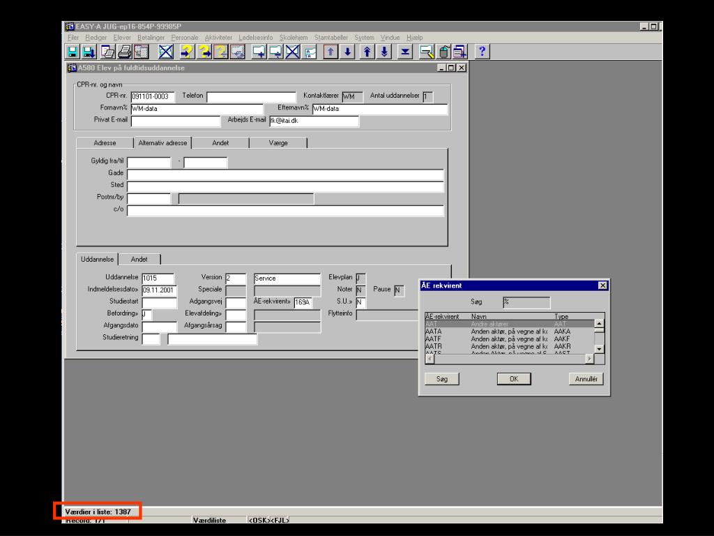This screenshot has height=536, width=714.
Task: Click the printer icon in toolbar
Action: 125,52
